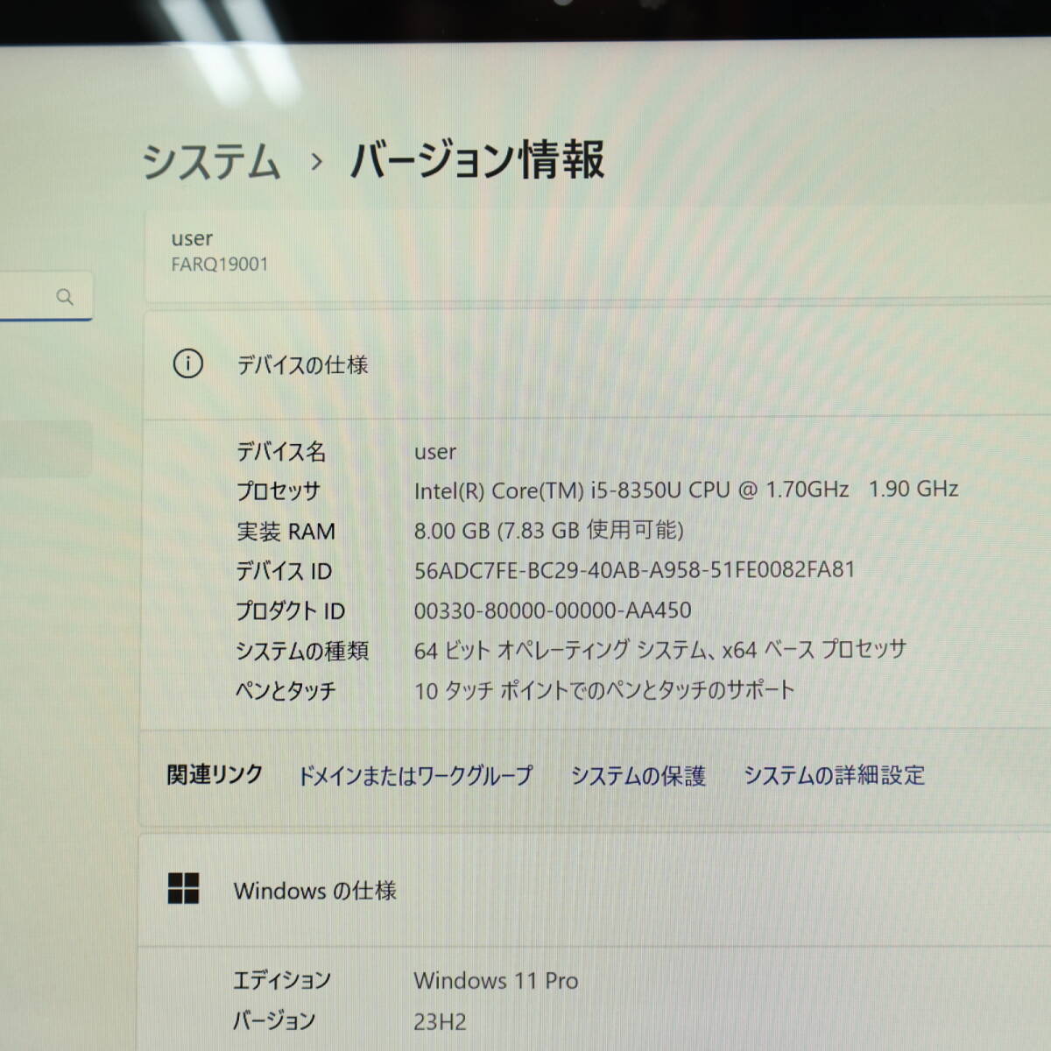Click the 関連リンク label
The height and width of the screenshot is (1051, 1051).
215,775
